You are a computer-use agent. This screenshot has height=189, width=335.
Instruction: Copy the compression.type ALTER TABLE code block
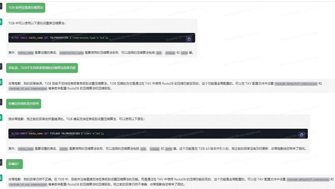(189, 39)
